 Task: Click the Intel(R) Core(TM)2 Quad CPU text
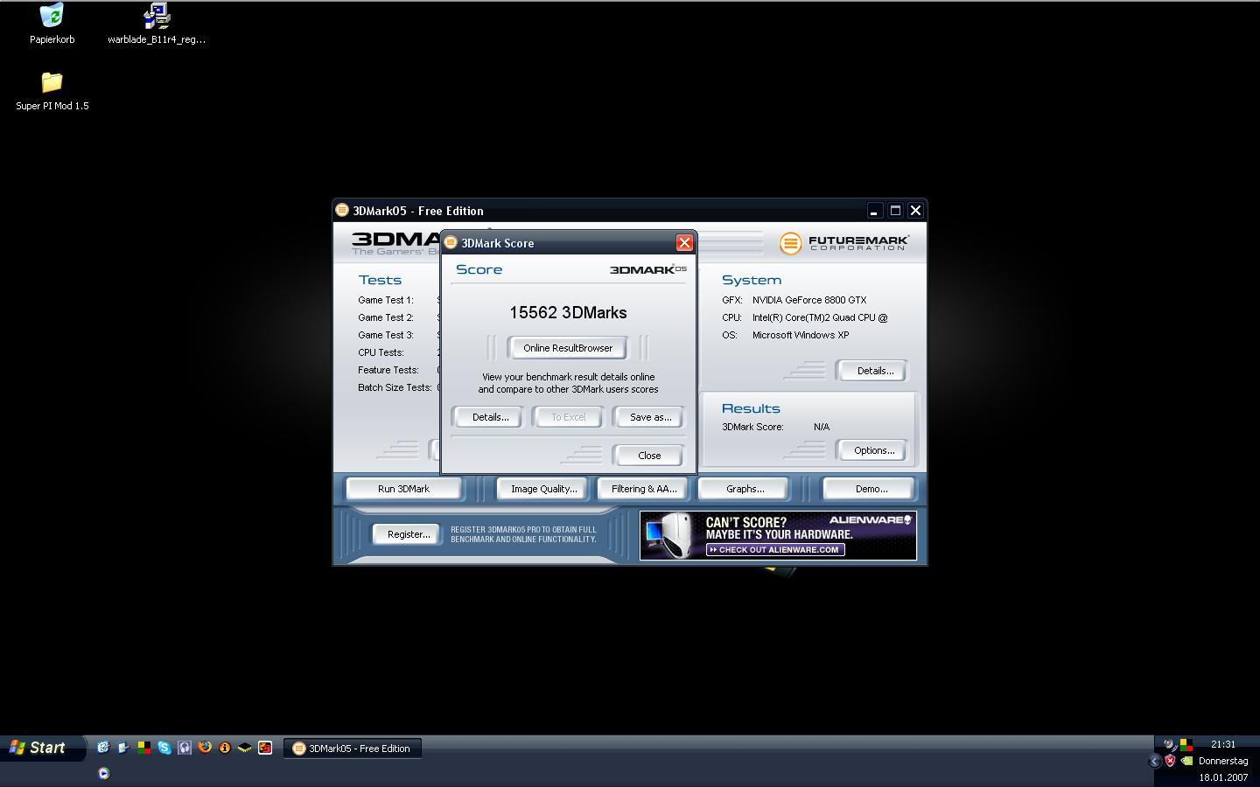(820, 317)
